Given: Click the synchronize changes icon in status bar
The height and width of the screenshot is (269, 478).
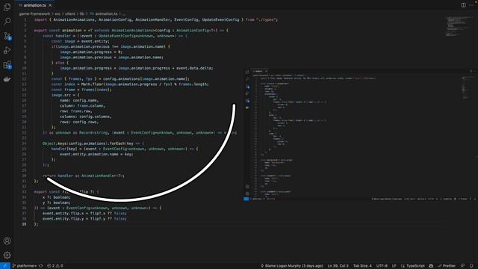Looking at the screenshot, I should click(x=41, y=266).
